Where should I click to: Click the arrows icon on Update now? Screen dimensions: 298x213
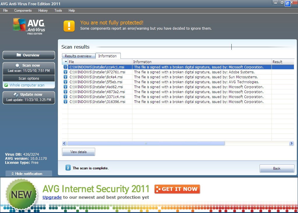click(16, 95)
